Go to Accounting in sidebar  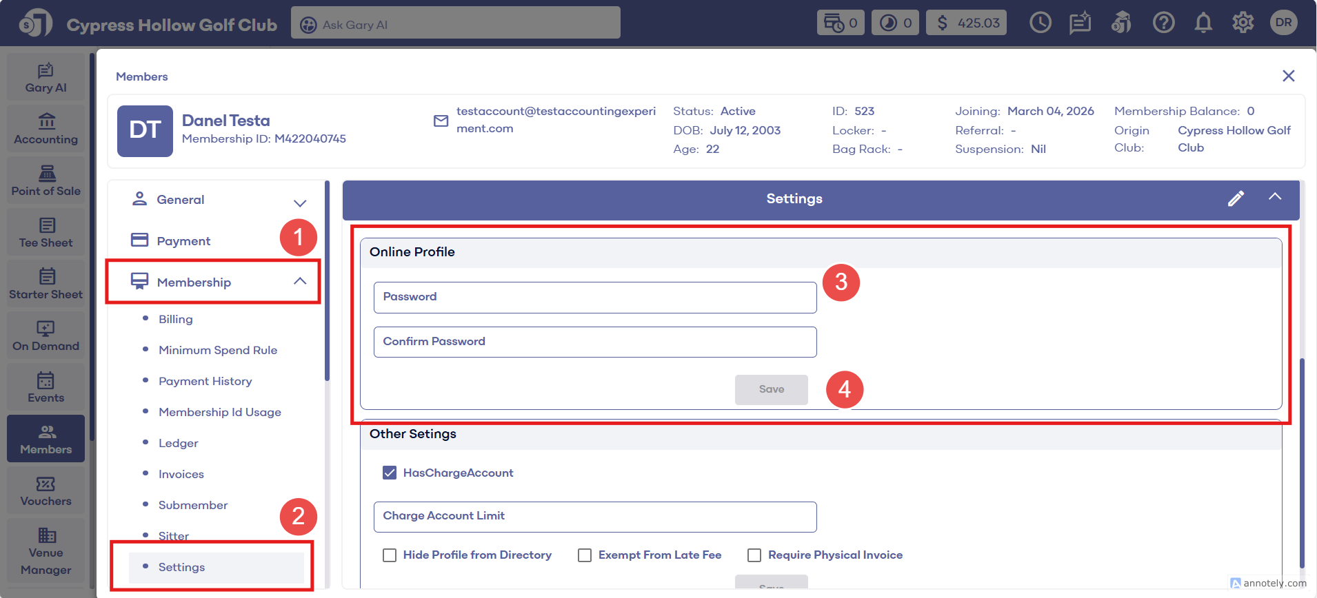[46, 129]
